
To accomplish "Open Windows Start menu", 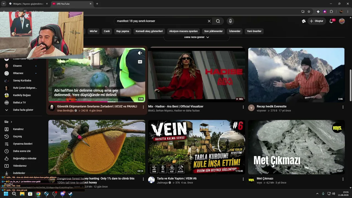I will tap(6, 194).
